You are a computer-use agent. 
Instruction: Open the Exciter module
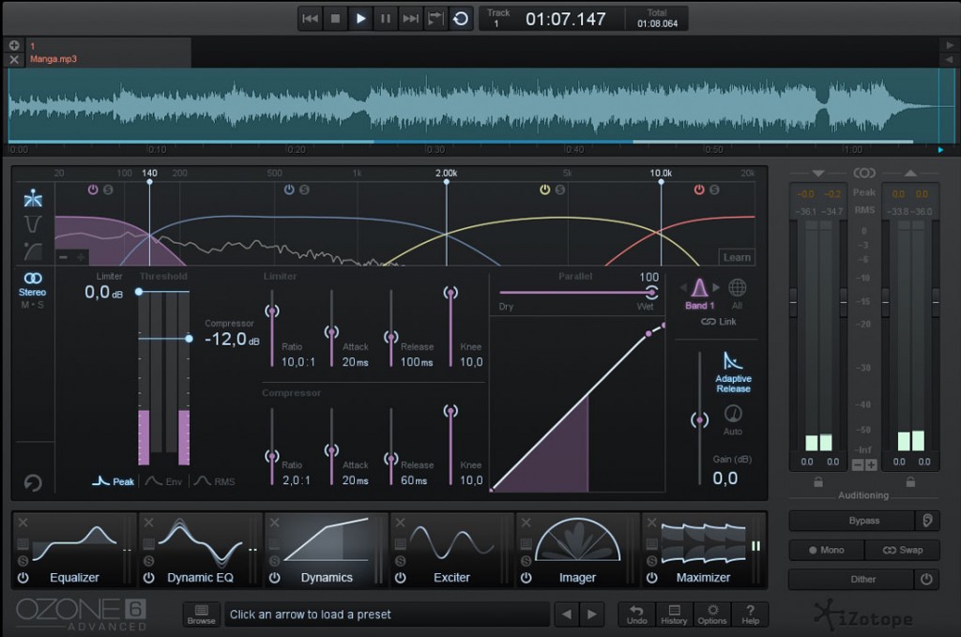point(451,550)
